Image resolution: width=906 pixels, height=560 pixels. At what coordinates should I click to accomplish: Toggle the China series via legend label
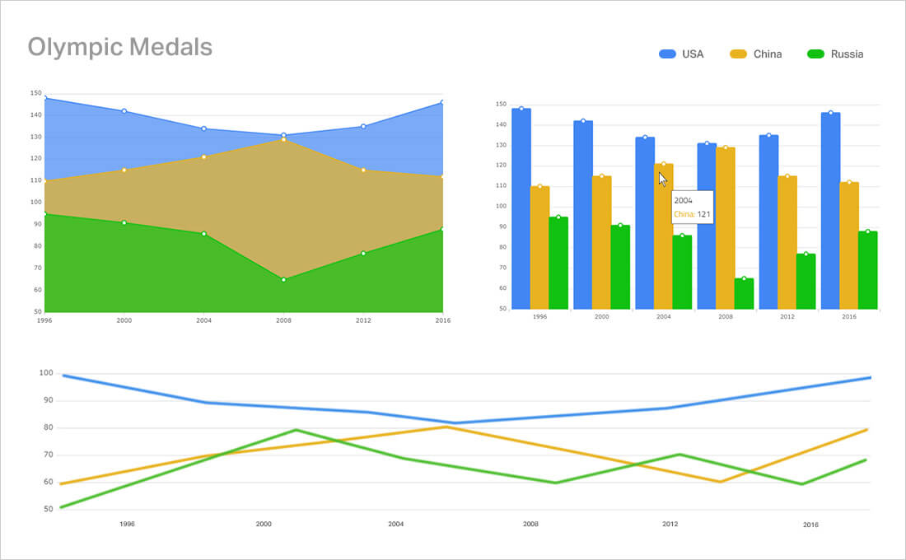[x=768, y=54]
